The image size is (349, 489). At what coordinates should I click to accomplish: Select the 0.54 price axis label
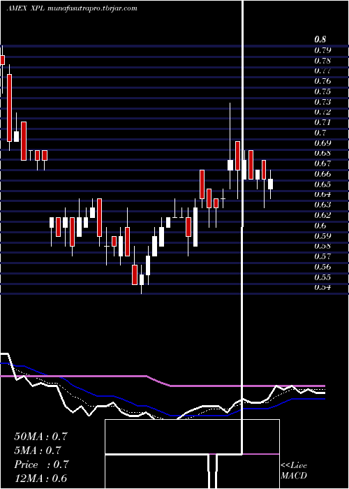point(322,287)
